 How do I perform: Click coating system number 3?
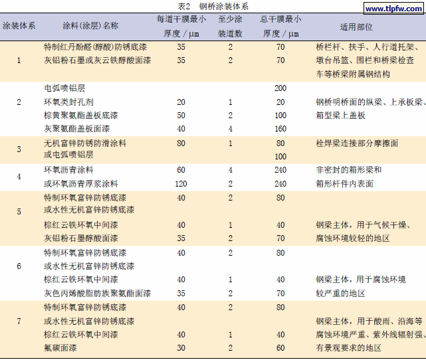click(19, 149)
